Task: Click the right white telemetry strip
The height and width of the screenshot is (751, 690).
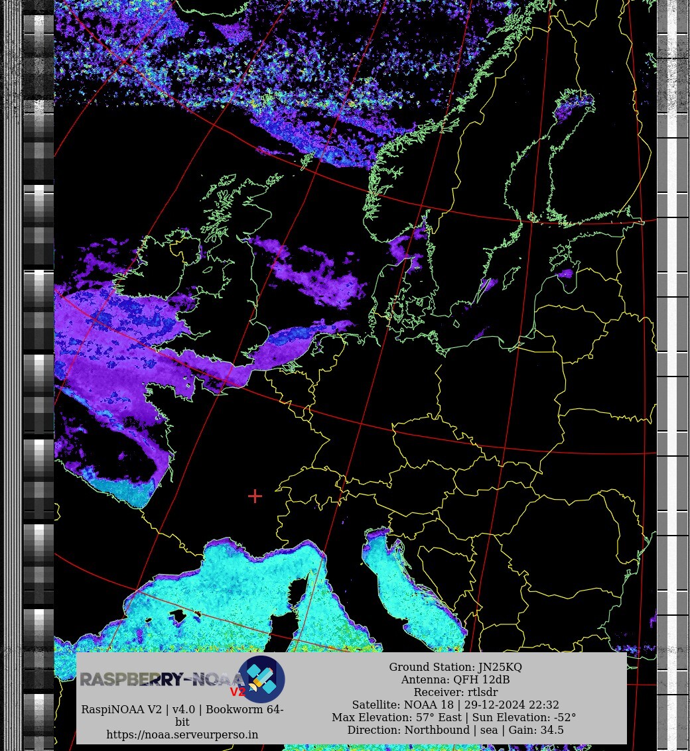Action: click(671, 331)
